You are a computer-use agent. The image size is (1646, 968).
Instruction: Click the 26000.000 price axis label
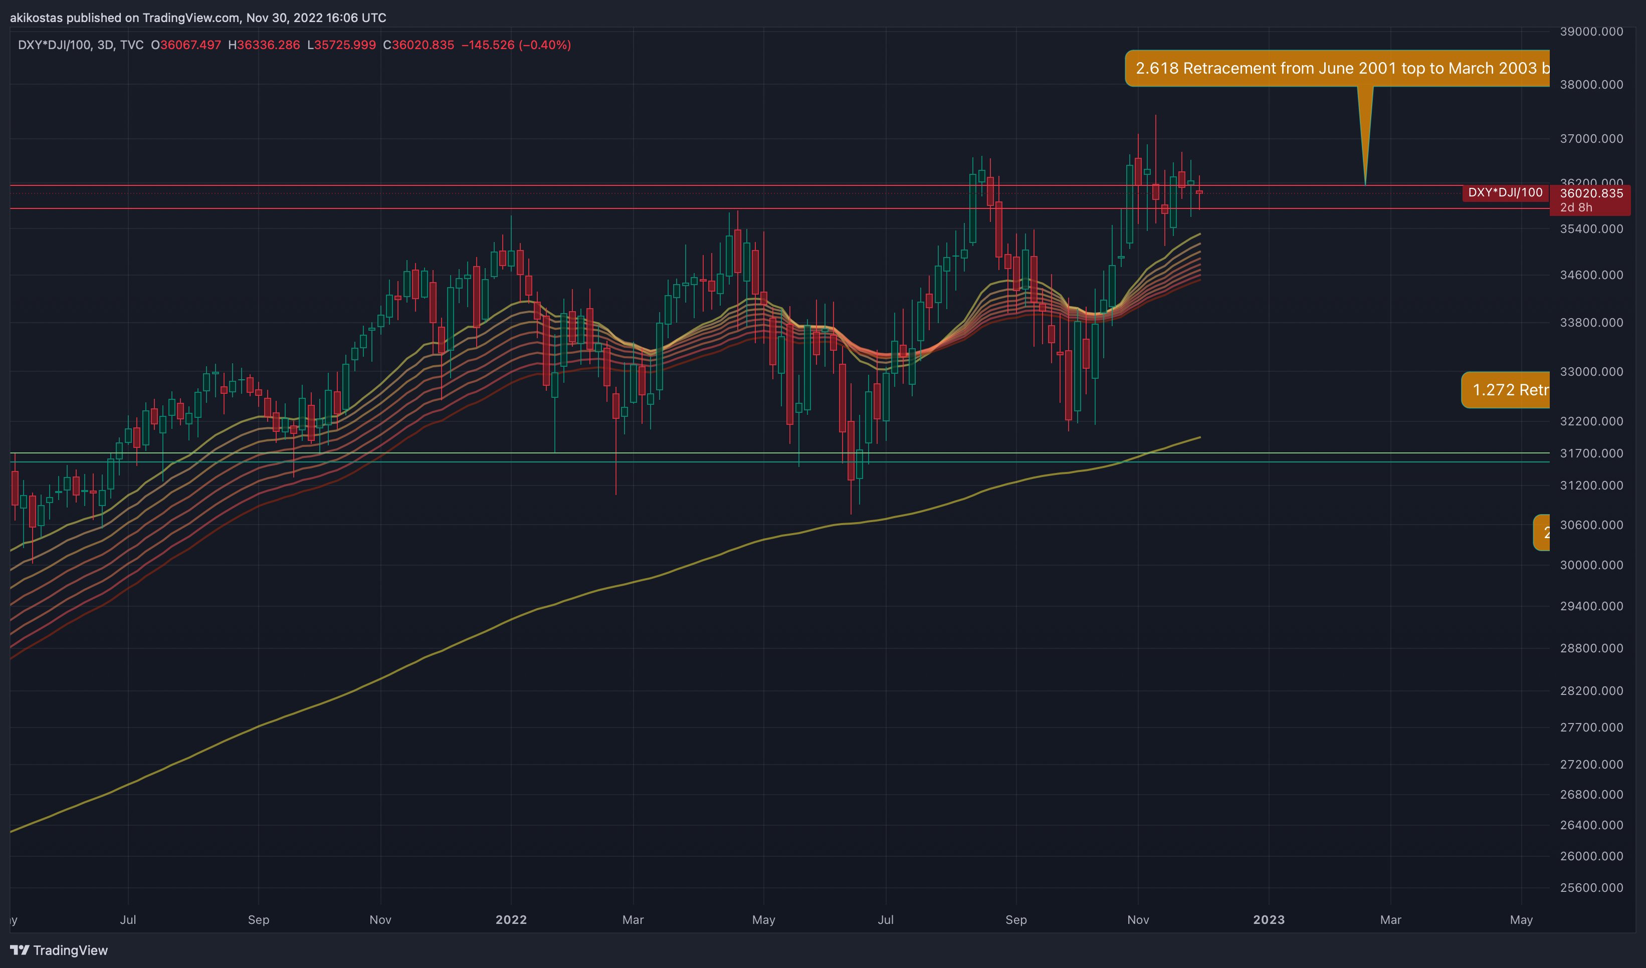coord(1591,856)
